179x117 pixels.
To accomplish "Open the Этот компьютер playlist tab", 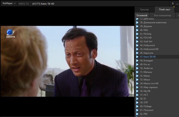I will (x=162, y=16).
